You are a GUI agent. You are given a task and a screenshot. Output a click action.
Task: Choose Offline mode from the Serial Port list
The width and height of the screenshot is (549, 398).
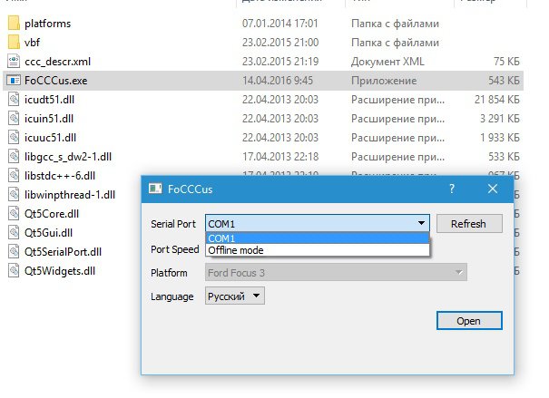click(318, 250)
